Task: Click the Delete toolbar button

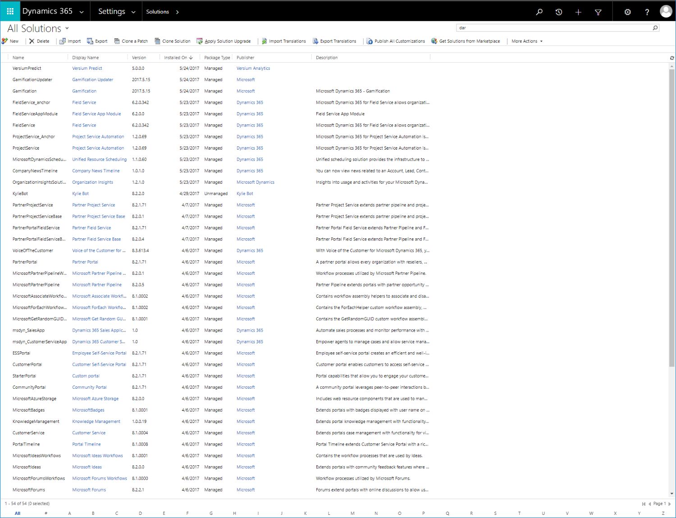Action: [x=39, y=41]
